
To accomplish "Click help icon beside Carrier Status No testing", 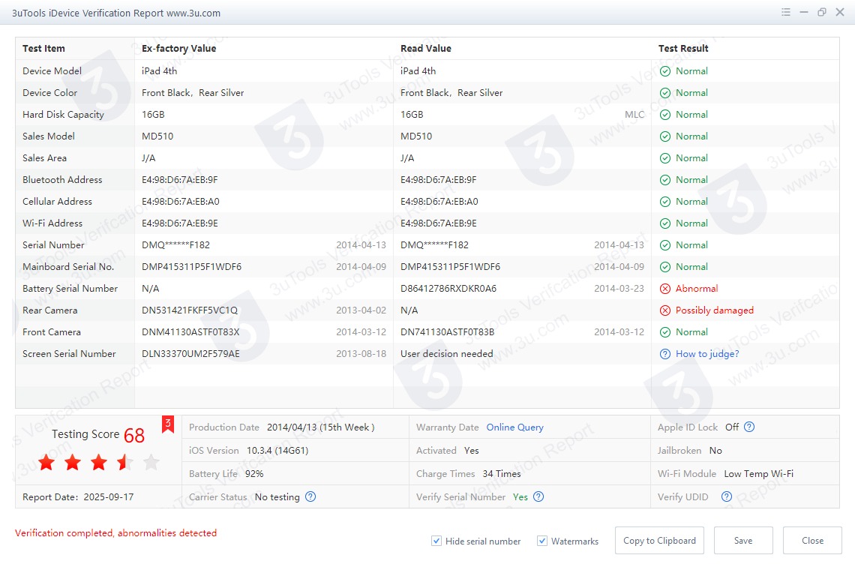I will pyautogui.click(x=310, y=496).
